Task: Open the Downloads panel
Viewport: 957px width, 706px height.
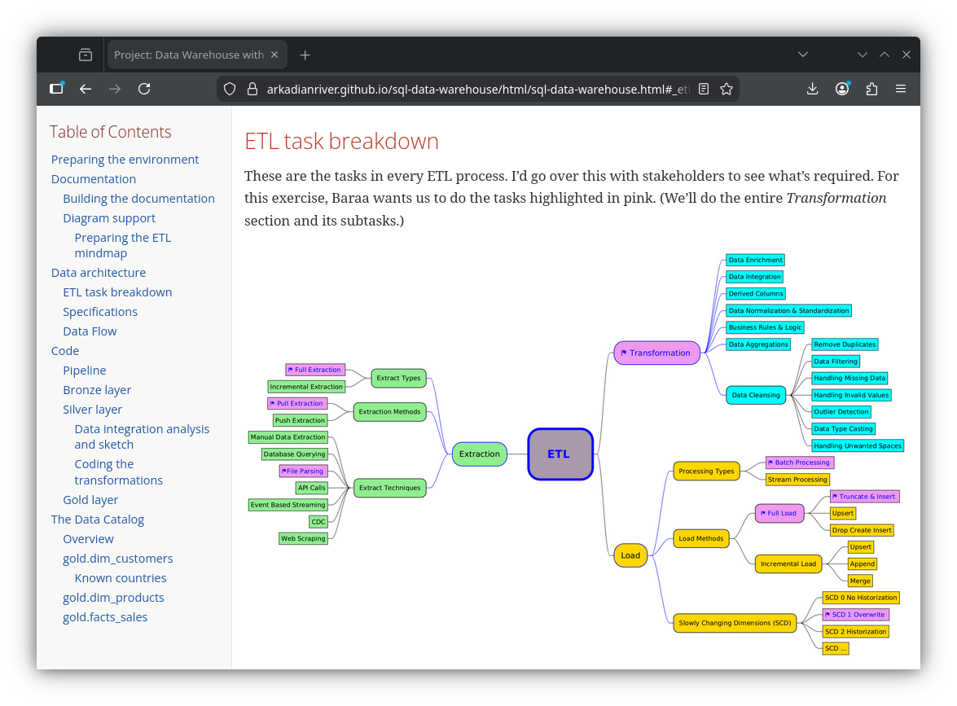Action: (x=812, y=89)
